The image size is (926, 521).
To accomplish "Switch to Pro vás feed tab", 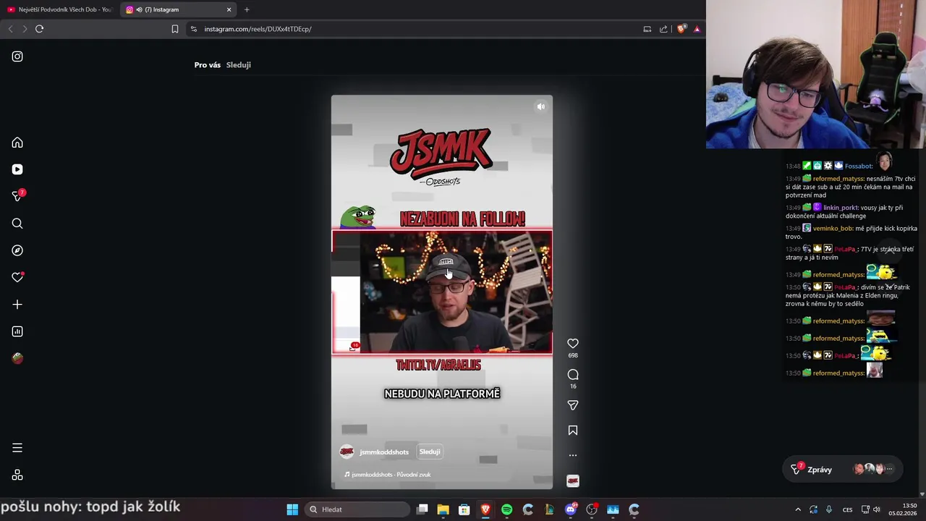I will (x=207, y=65).
